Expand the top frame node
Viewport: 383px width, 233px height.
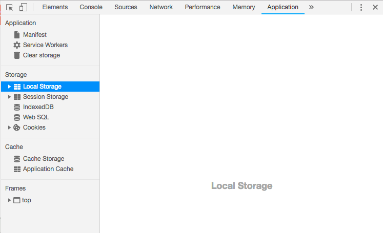coord(10,200)
